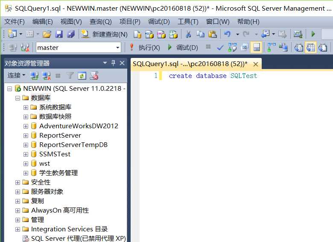
Task: Expand the SSMSTest database node
Action: pyautogui.click(x=26, y=154)
